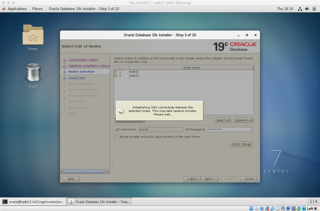
Task: Click VirtualBox network adapter status icon
Action: (267, 208)
